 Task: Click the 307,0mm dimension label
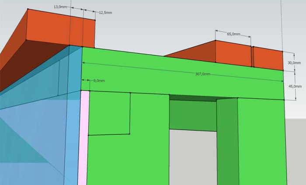pos(203,74)
